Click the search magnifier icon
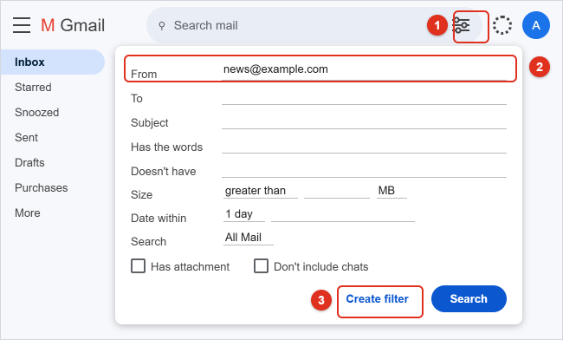 tap(162, 25)
